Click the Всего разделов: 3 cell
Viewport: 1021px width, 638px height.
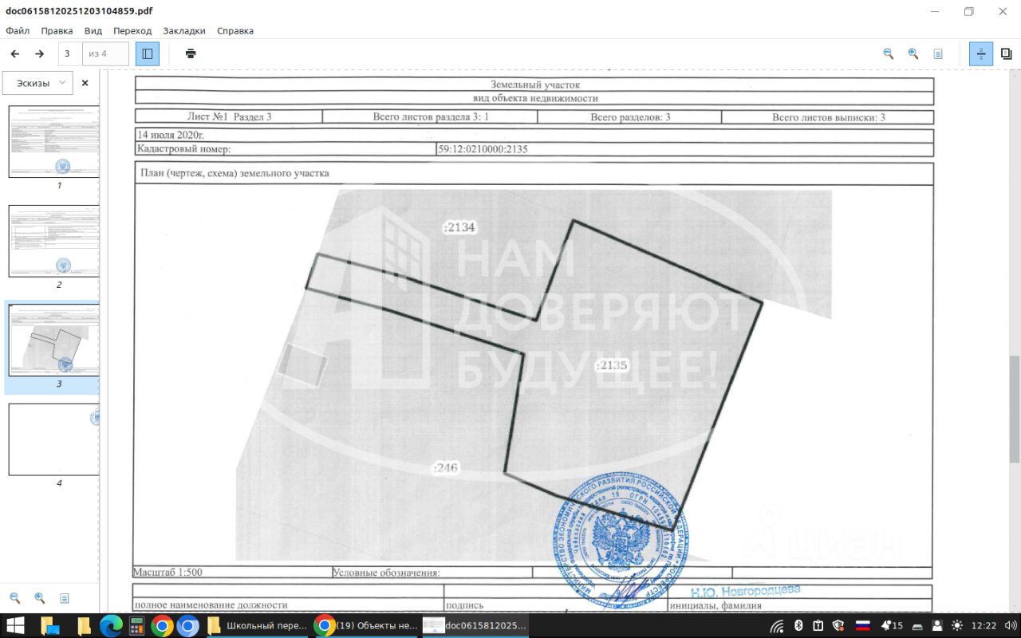tap(630, 117)
